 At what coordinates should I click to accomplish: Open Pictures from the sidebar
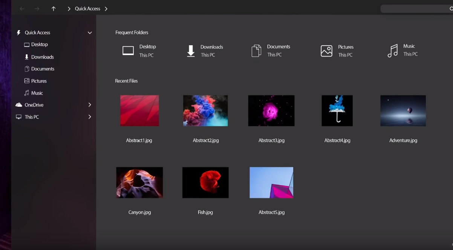point(39,81)
